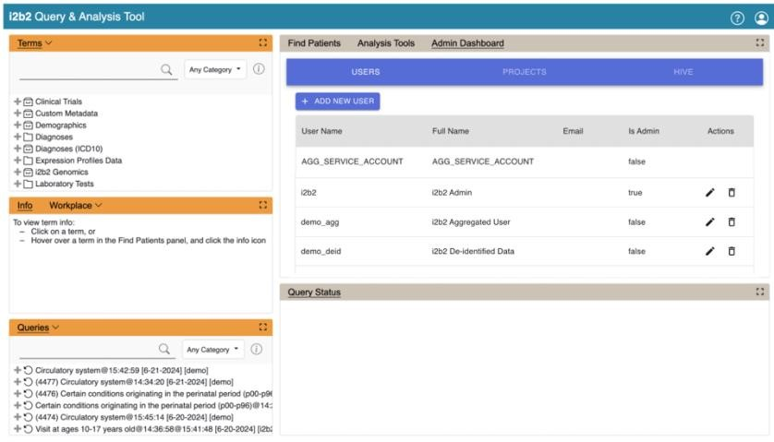This screenshot has width=774, height=442.
Task: Click the help question mark icon
Action: pyautogui.click(x=737, y=18)
